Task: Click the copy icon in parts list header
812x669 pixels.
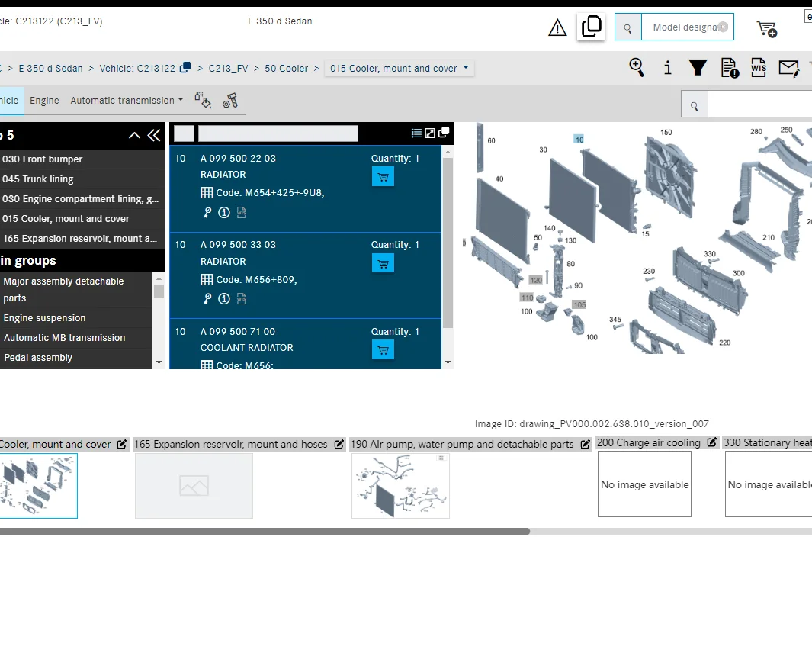Action: click(444, 133)
